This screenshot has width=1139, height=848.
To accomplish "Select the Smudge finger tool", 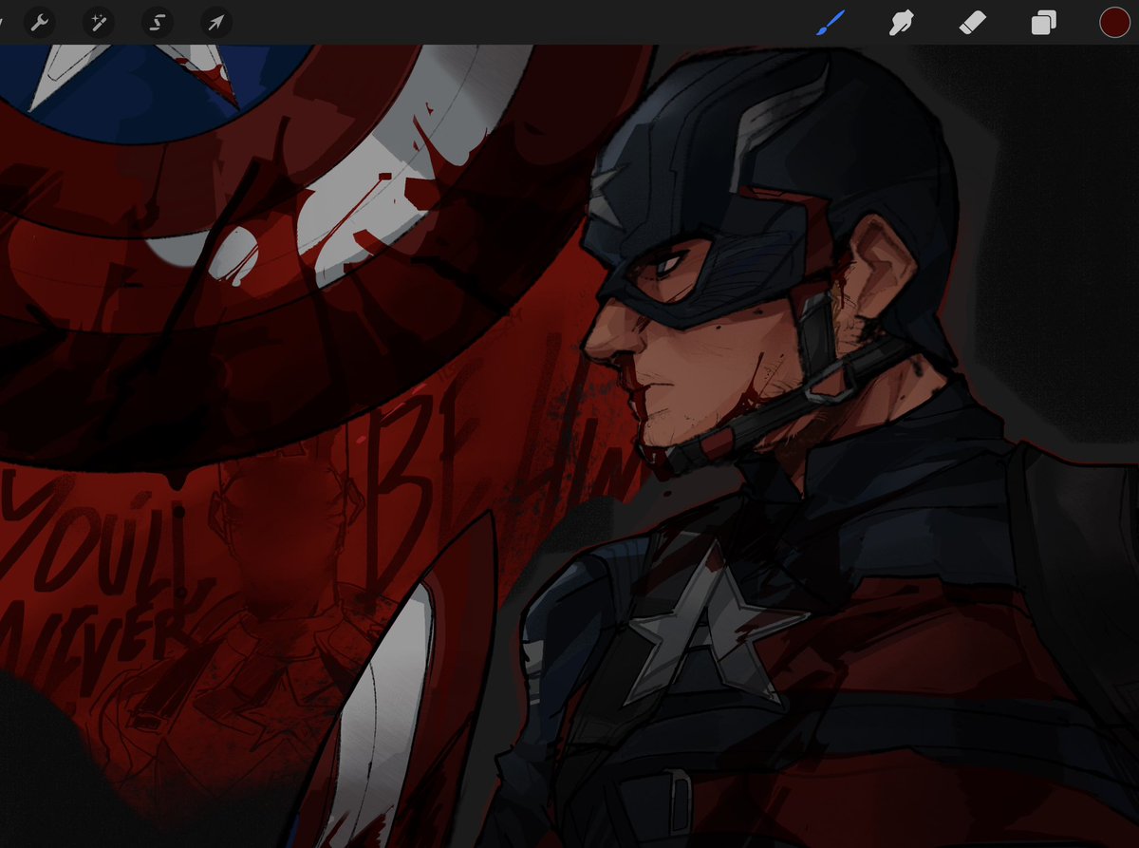I will click(x=900, y=22).
